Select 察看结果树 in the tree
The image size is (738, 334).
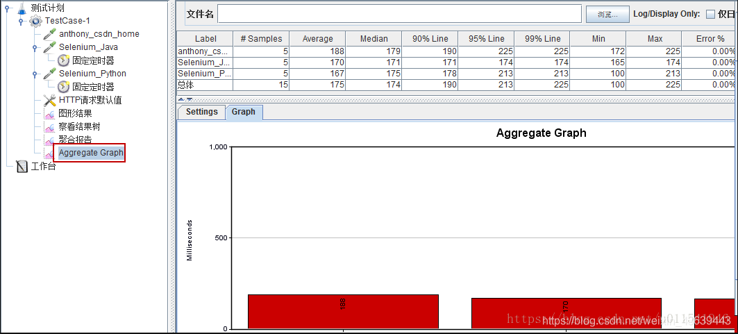click(x=80, y=126)
